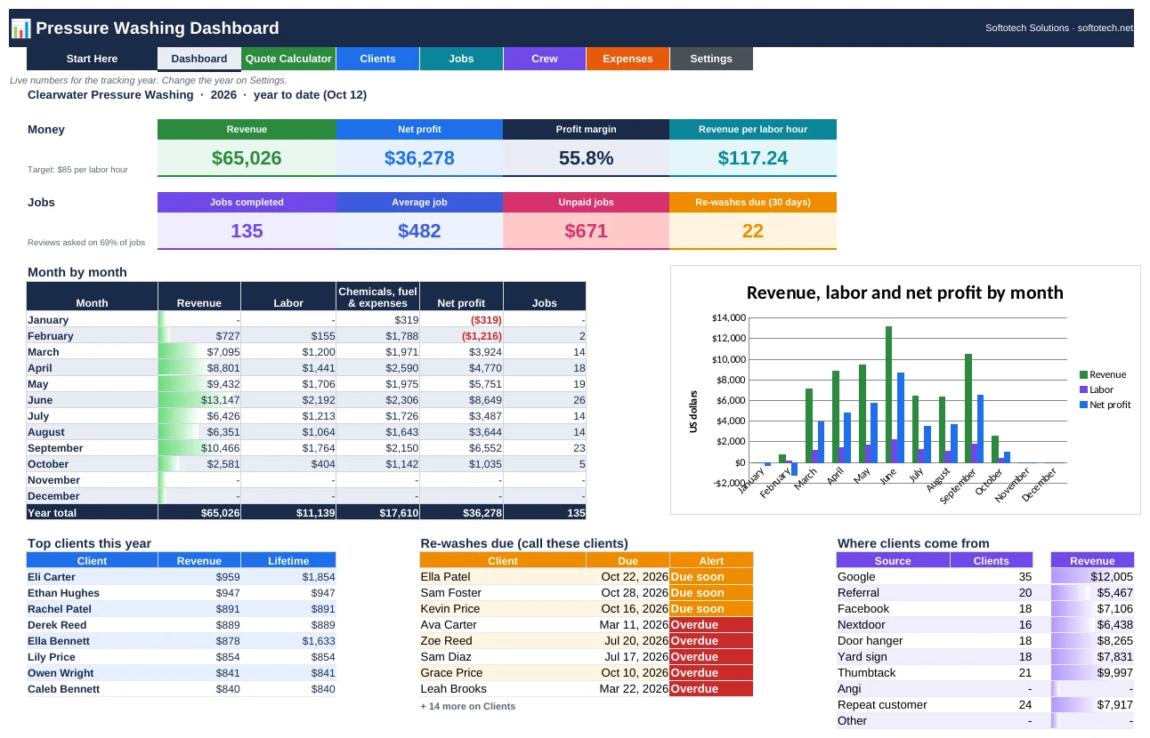Select September labor cell $1,764

(288, 448)
